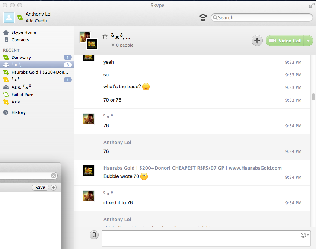
Task: Click avatar beside 'i fixed it to 76'
Action: pyautogui.click(x=89, y=196)
